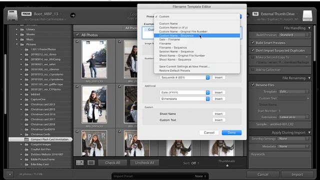320x180 pixels.
Task: Choose Restore Default Presets
Action: click(x=197, y=70)
